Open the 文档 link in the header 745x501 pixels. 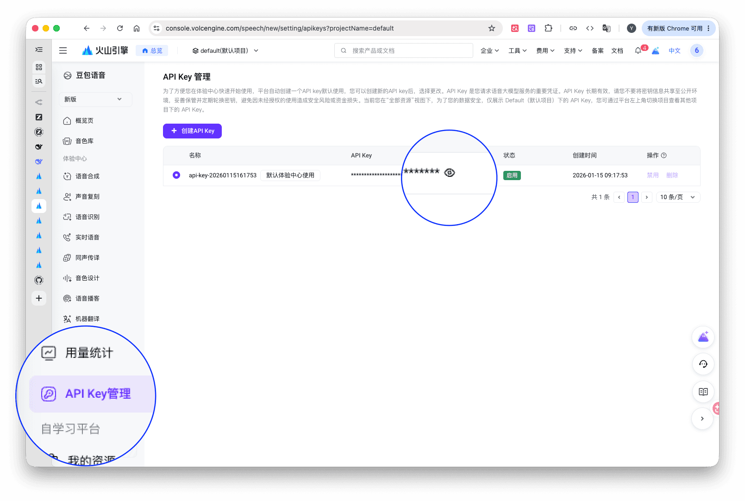tap(617, 50)
